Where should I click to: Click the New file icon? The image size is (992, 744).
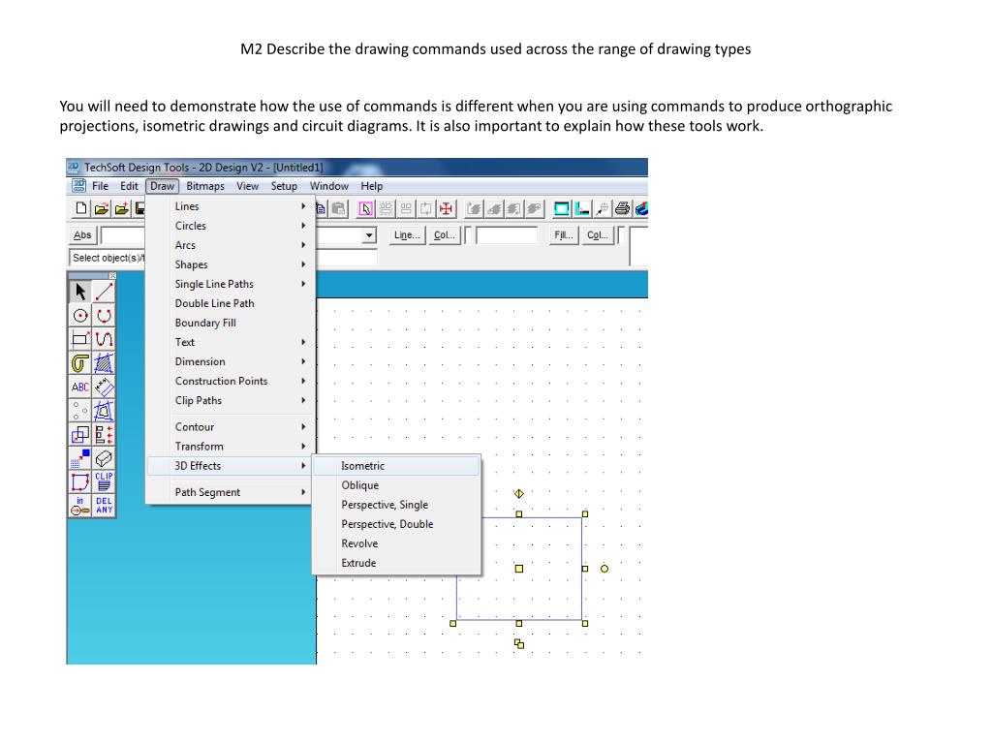pos(81,208)
